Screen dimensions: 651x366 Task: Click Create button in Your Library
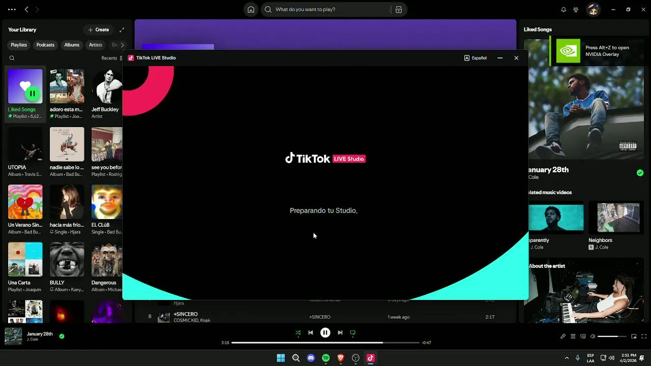tap(99, 29)
